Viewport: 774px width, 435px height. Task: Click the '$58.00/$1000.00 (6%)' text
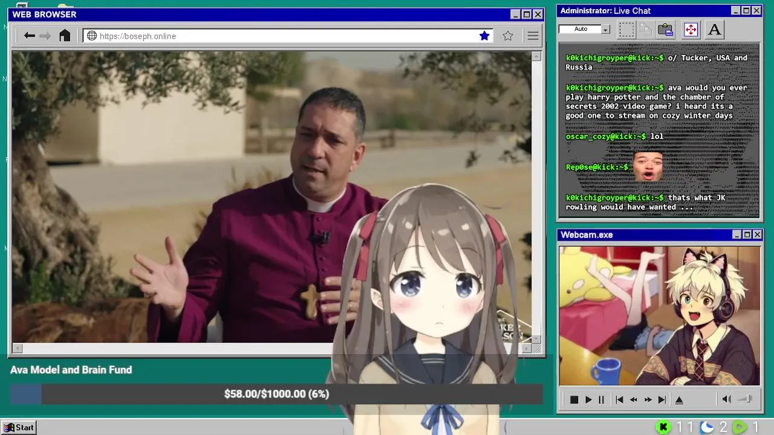tap(276, 394)
